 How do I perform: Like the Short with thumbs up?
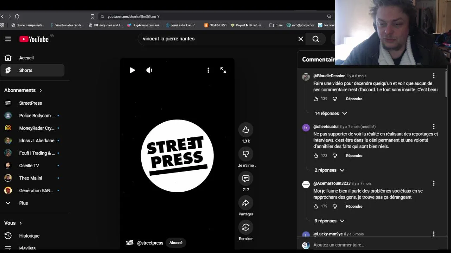[x=246, y=130]
